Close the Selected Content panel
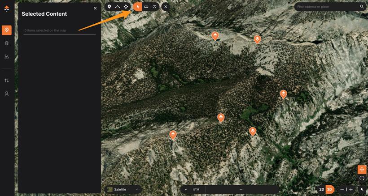The width and height of the screenshot is (368, 196). pos(95,8)
